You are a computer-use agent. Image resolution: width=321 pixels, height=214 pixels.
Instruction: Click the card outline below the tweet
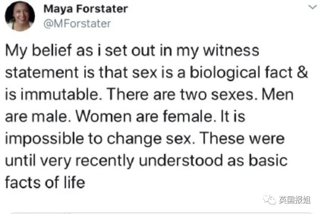160,212
